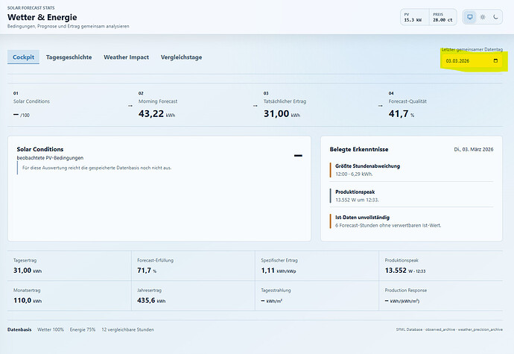Image resolution: width=514 pixels, height=354 pixels.
Task: Click the Forecast-Erfüllung tile 71,7 %
Action: [x=193, y=266]
